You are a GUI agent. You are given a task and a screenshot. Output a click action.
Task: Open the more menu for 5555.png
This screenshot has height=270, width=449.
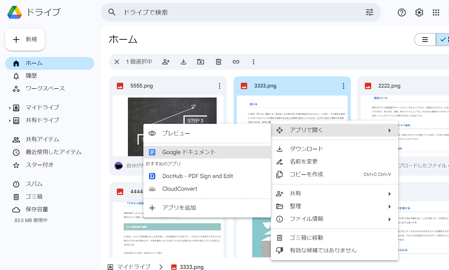[x=220, y=86]
